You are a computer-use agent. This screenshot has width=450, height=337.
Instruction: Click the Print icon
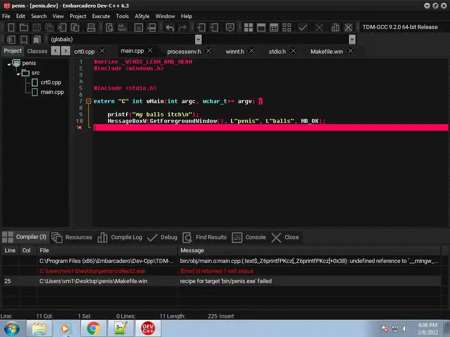click(x=91, y=28)
